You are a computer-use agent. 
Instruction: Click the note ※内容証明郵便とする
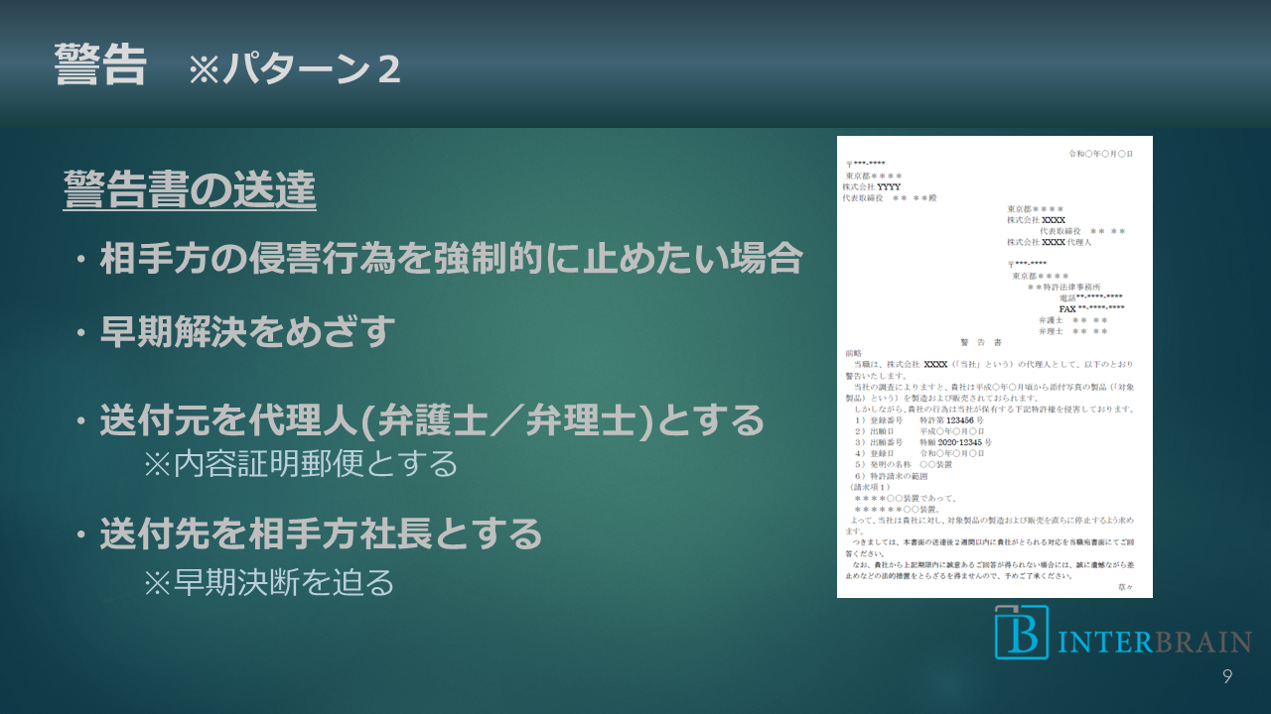301,463
